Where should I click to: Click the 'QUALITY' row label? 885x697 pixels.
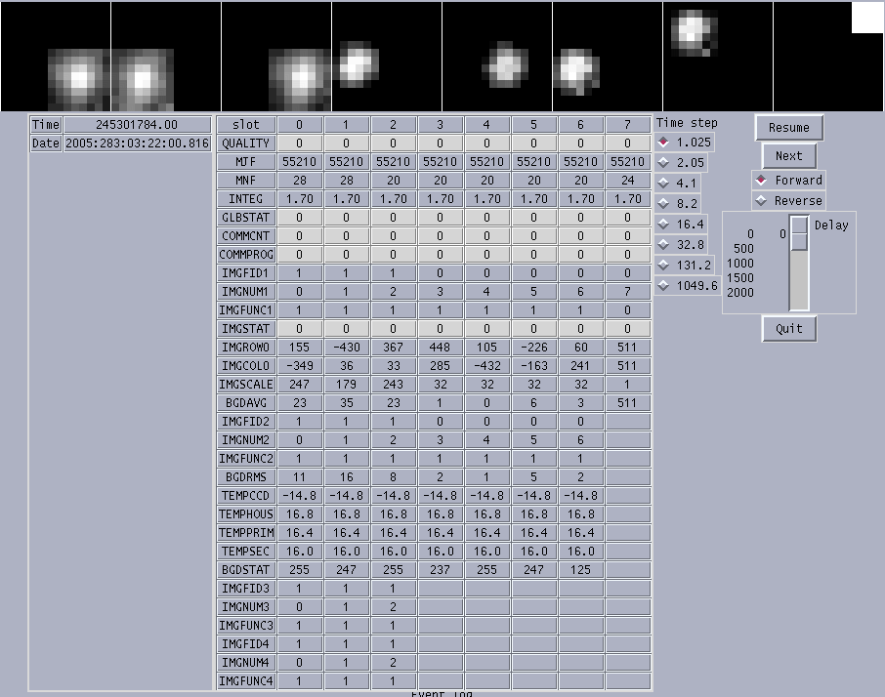click(246, 143)
